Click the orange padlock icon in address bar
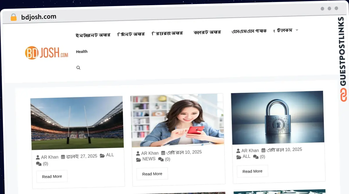Screen dimensions: 349x194 (14, 17)
